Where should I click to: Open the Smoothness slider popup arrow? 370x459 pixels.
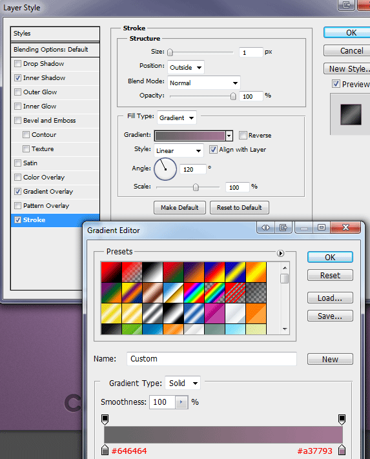181,402
